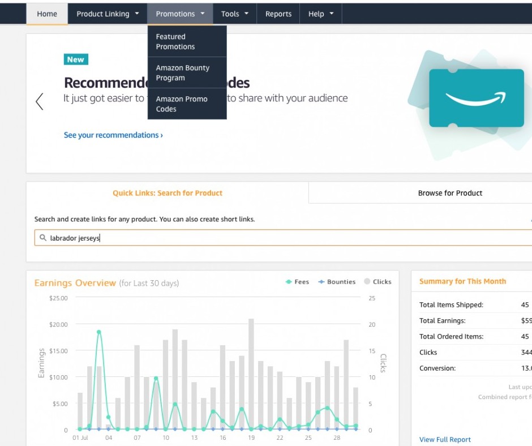Open the Promotions menu
The height and width of the screenshot is (446, 532).
pos(180,14)
